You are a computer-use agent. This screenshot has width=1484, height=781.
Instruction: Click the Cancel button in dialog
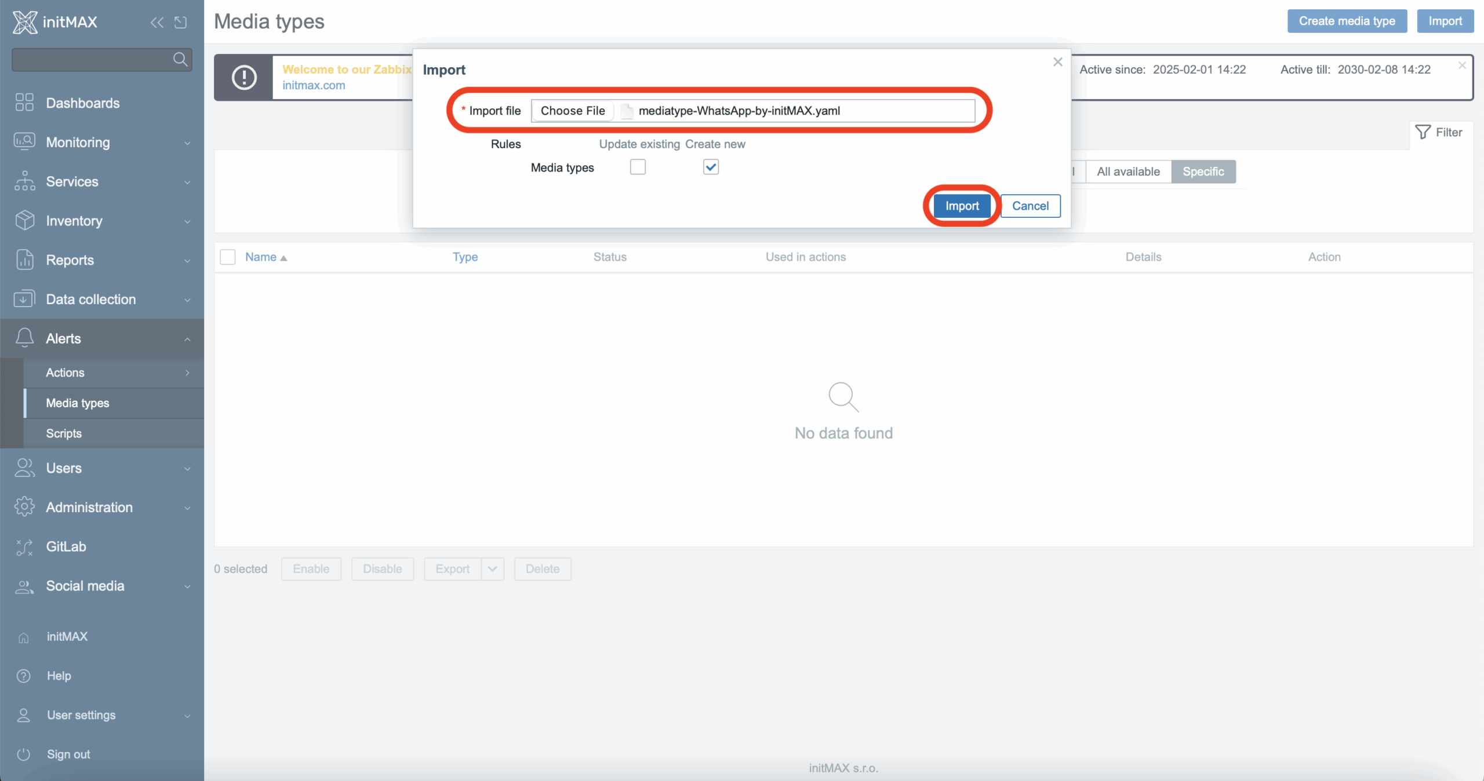[1030, 206]
